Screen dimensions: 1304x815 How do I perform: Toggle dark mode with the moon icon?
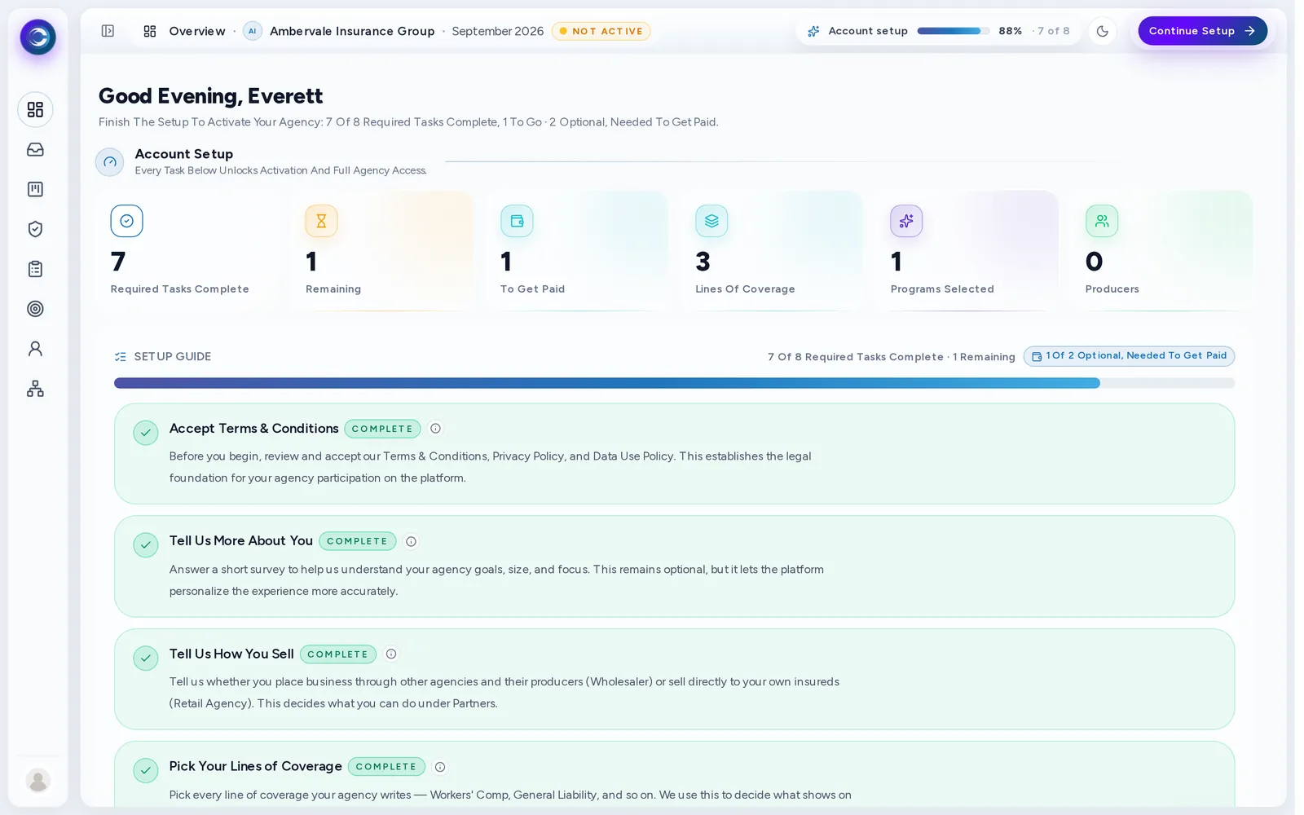[x=1103, y=31]
